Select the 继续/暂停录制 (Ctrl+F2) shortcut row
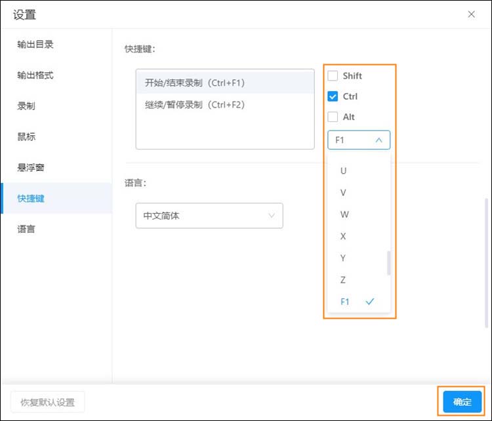 click(x=225, y=105)
